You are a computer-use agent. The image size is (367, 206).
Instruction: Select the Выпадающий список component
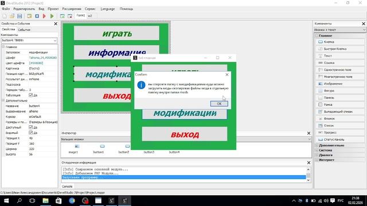click(339, 112)
